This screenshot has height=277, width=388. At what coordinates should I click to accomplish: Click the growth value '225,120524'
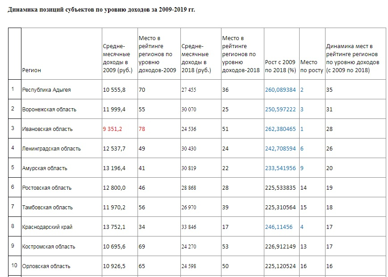click(x=280, y=266)
